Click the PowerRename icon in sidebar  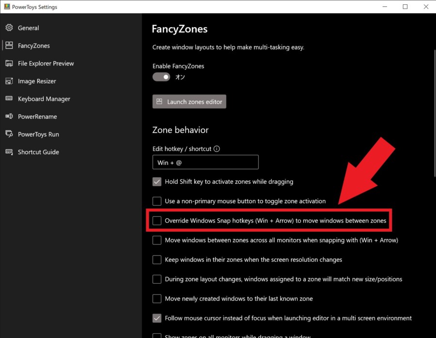pos(9,116)
